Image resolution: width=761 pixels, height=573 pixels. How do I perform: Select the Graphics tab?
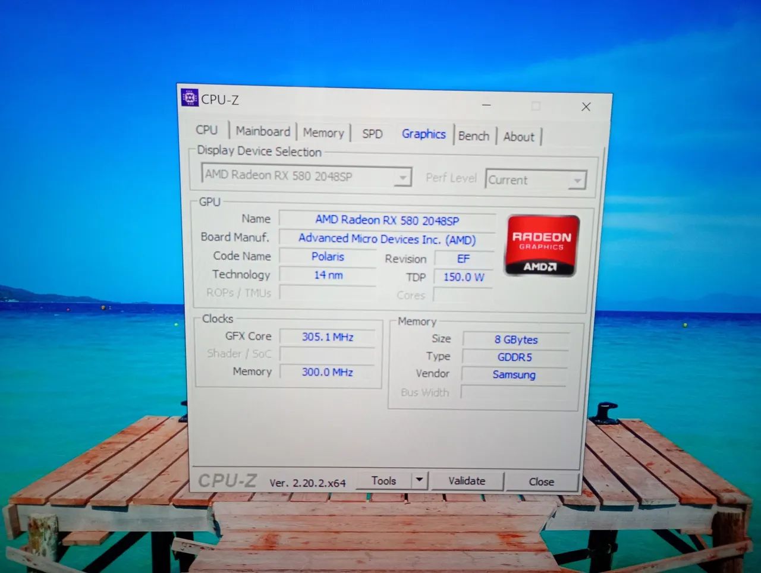pyautogui.click(x=423, y=134)
